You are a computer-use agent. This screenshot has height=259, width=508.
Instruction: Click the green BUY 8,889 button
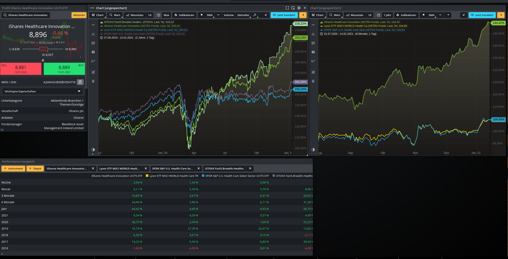(x=64, y=68)
